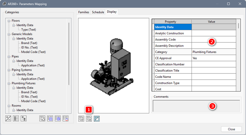The height and width of the screenshot is (135, 246).
Task: Click the list view icon under Categories
Action: [16, 118]
